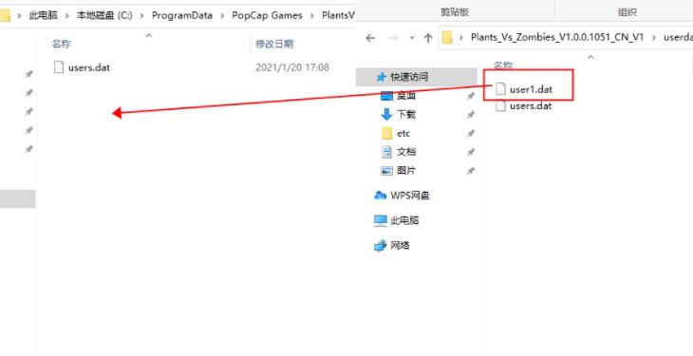Select users.dat in the right window
The image size is (693, 356).
point(531,106)
